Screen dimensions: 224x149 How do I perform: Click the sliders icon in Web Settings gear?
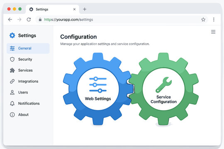(x=98, y=85)
